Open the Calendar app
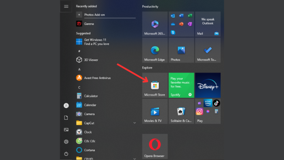The width and height of the screenshot is (284, 160). click(x=106, y=105)
